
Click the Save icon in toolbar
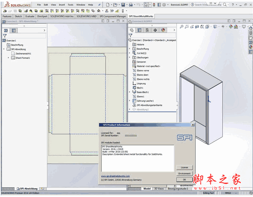click(x=123, y=5)
